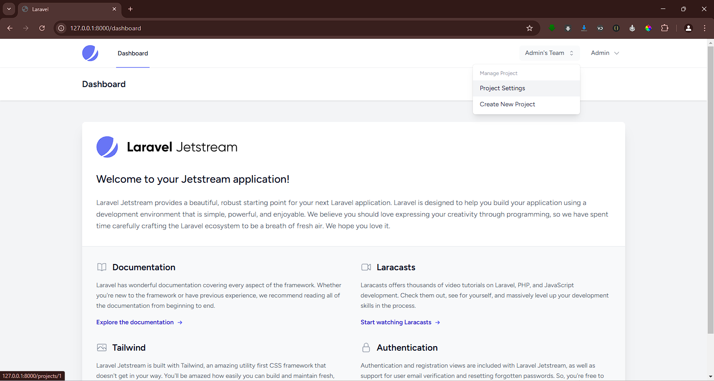
Task: Open the Admin user dropdown
Action: coord(605,53)
